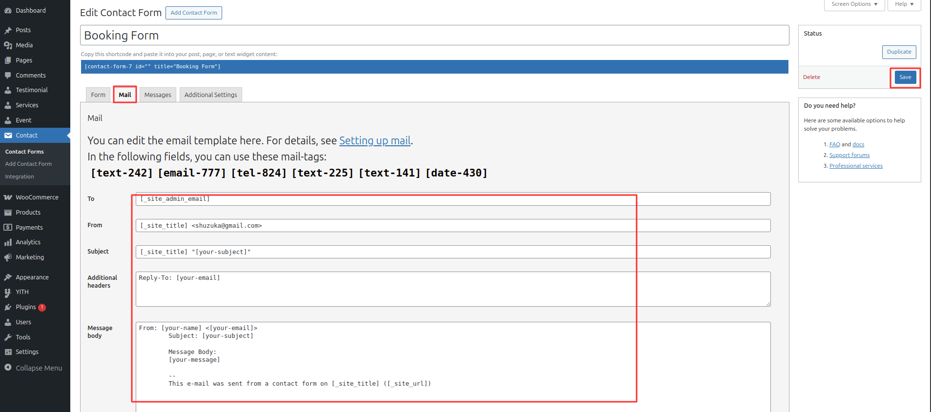Click the Analytics bar chart icon
This screenshot has width=931, height=412.
tap(8, 242)
